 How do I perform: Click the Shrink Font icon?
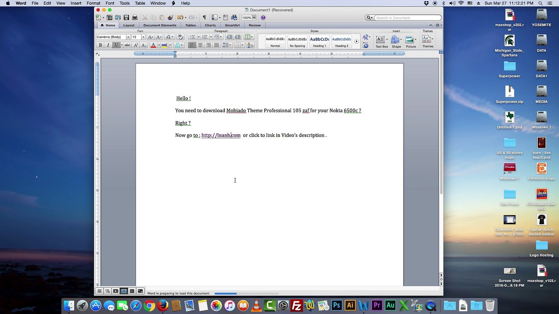(159, 37)
